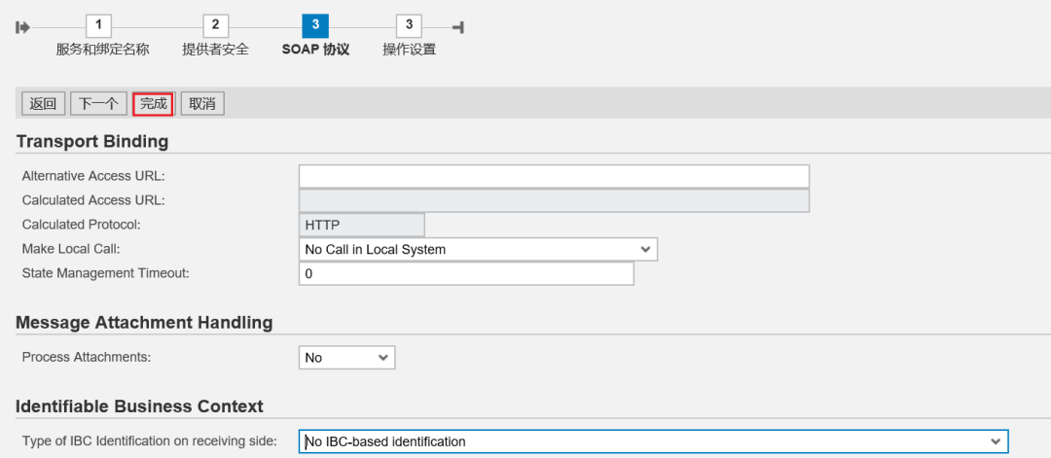Image resolution: width=1051 pixels, height=458 pixels.
Task: Click the IBC Identification on receiving side label
Action: coord(149,440)
